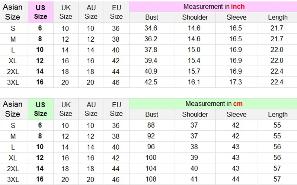Select the "Measurement in cm" header
The image size is (297, 185).
(214, 104)
